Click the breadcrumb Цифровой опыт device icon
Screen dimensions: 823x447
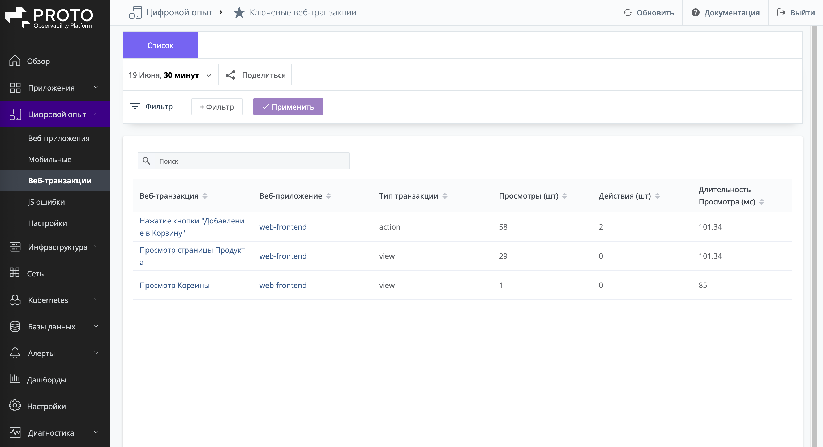(x=135, y=12)
